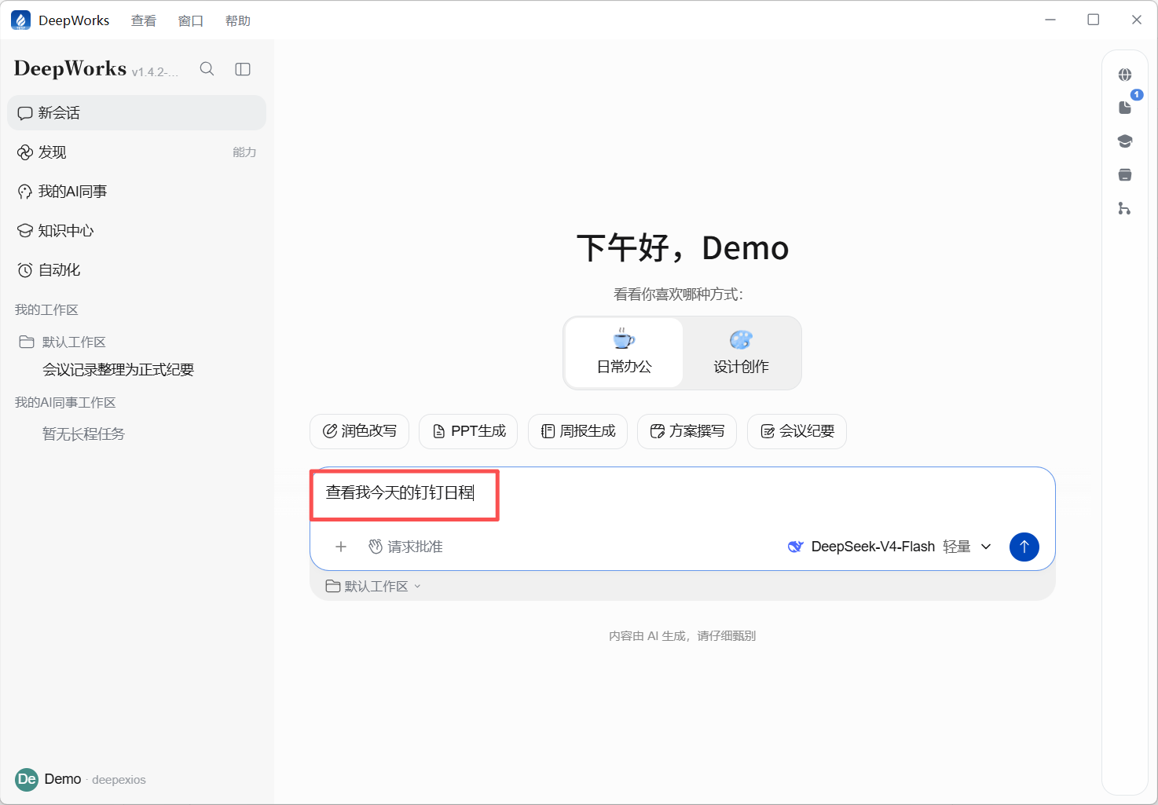Send the message with blue arrow button
This screenshot has width=1158, height=805.
pos(1024,547)
